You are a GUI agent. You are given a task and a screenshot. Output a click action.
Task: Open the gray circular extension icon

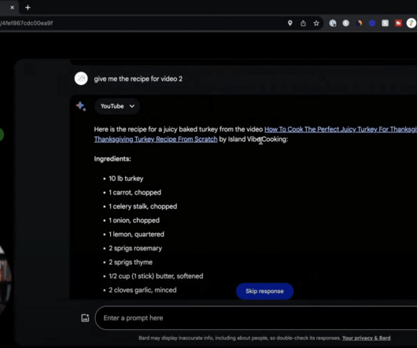(345, 24)
